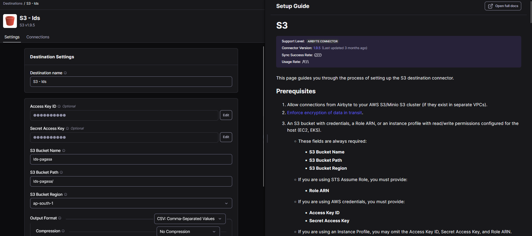This screenshot has width=532, height=236.
Task: Open the Output Format CSV dropdown
Action: (190, 219)
